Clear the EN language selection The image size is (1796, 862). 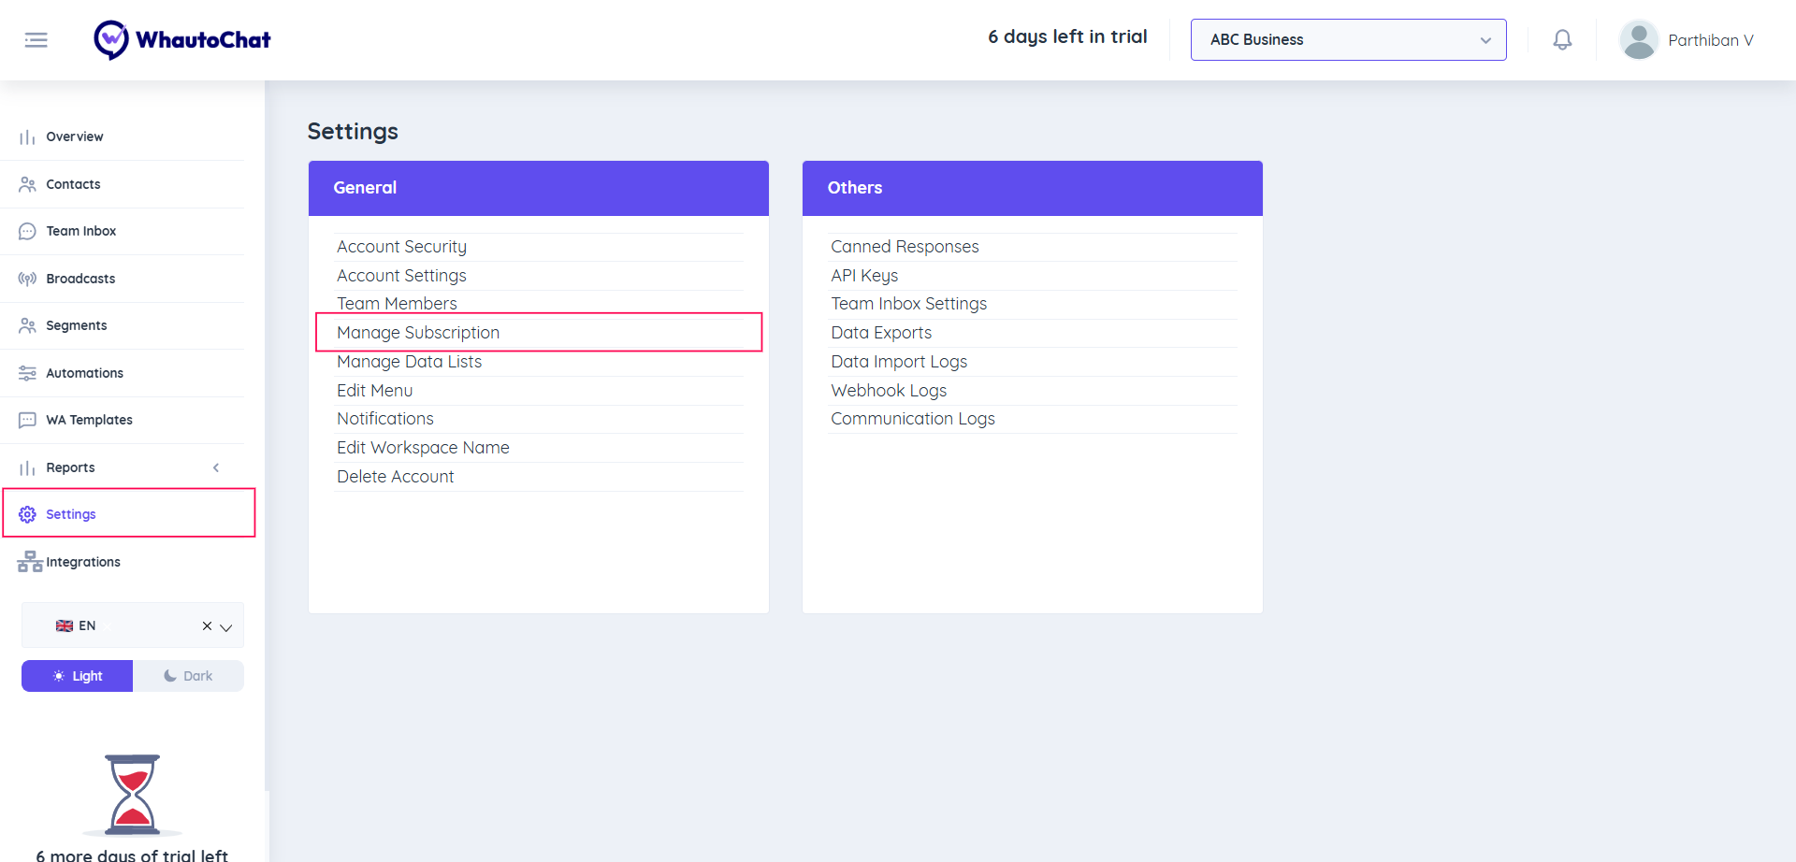point(207,626)
